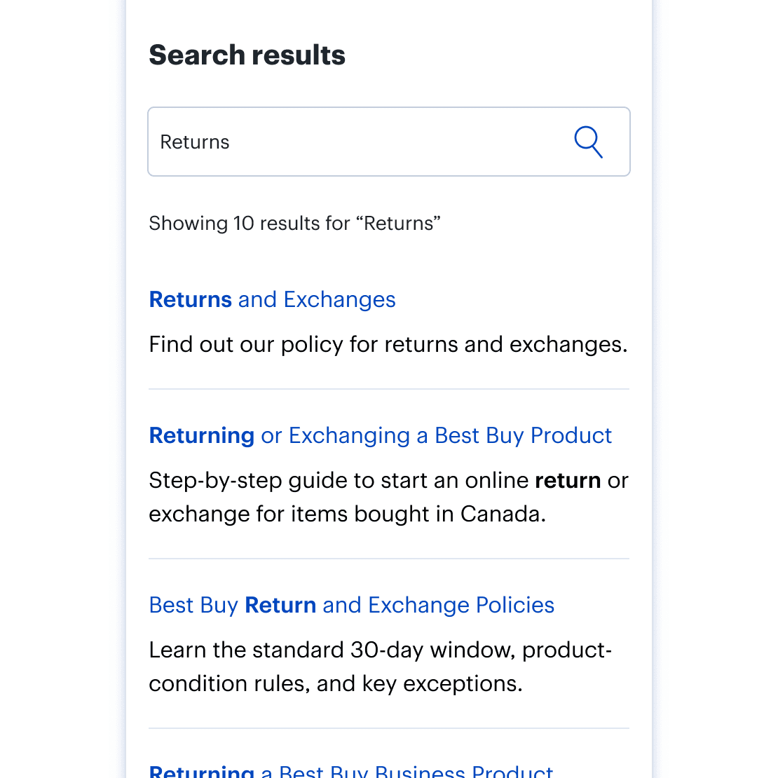Image resolution: width=778 pixels, height=778 pixels.
Task: Click bold "Returns" in the first result title
Action: [x=191, y=300]
